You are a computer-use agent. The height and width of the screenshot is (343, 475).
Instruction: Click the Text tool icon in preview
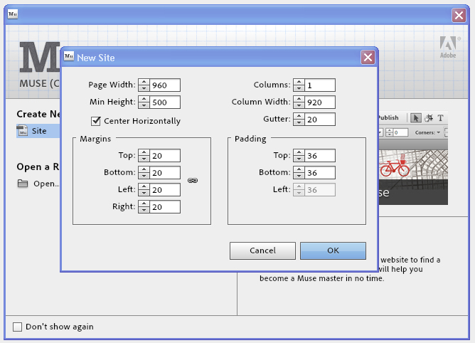(440, 118)
